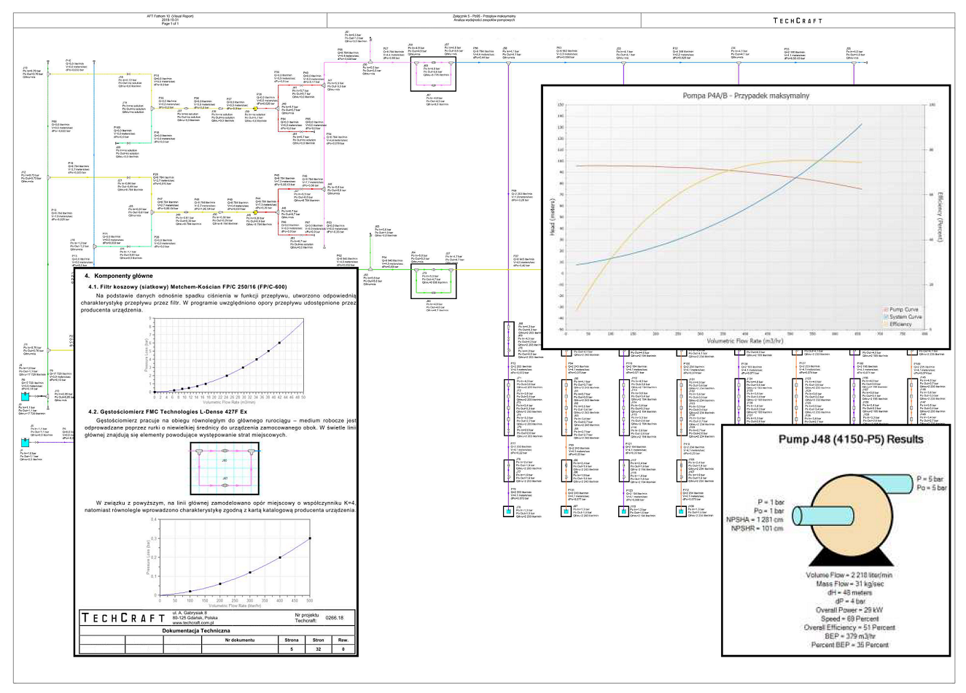Click the TechCraft logo in the title block
Viewport: 966px width, 693px height.
click(x=123, y=618)
